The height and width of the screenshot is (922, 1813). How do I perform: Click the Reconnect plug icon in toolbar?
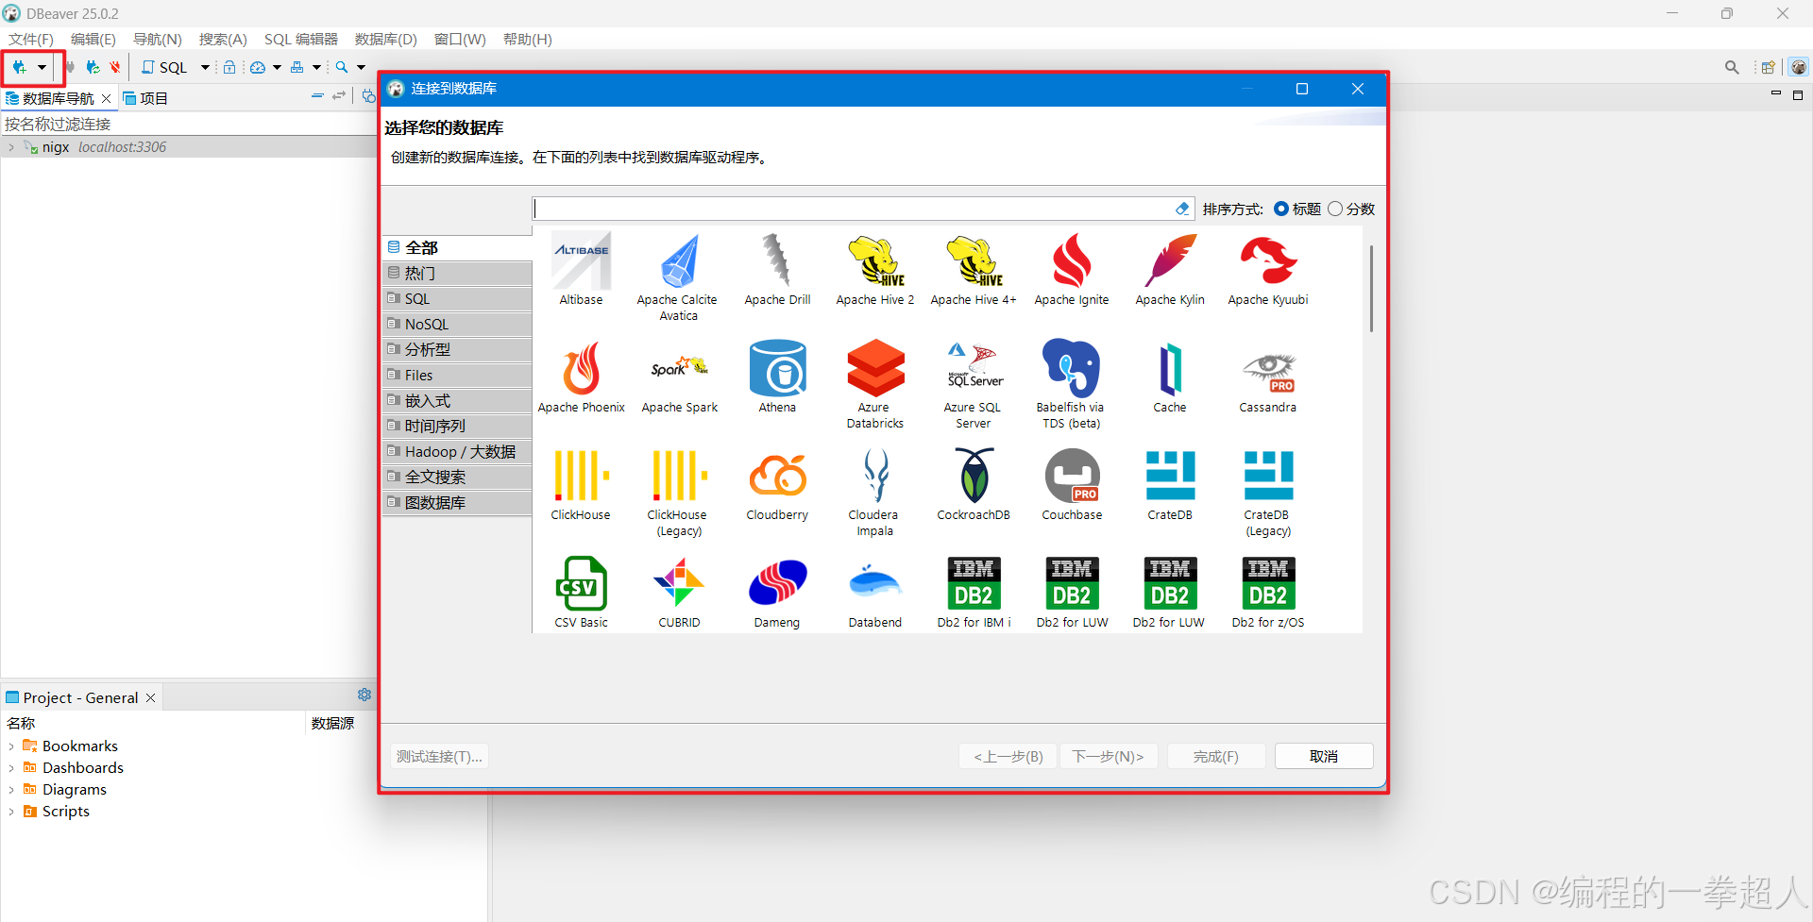click(93, 67)
